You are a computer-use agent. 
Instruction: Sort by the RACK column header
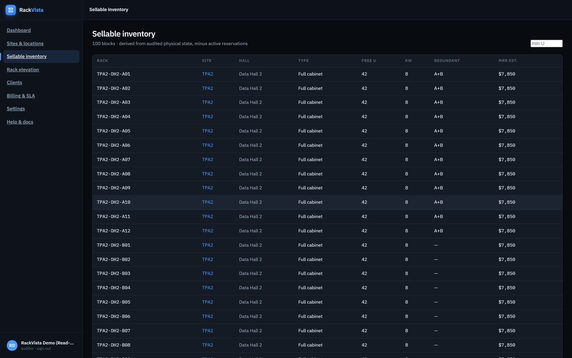point(102,61)
